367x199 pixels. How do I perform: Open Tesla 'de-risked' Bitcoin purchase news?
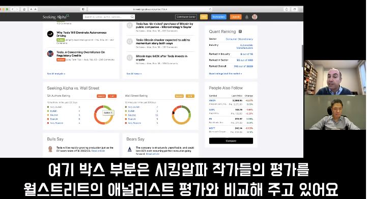tap(164, 25)
